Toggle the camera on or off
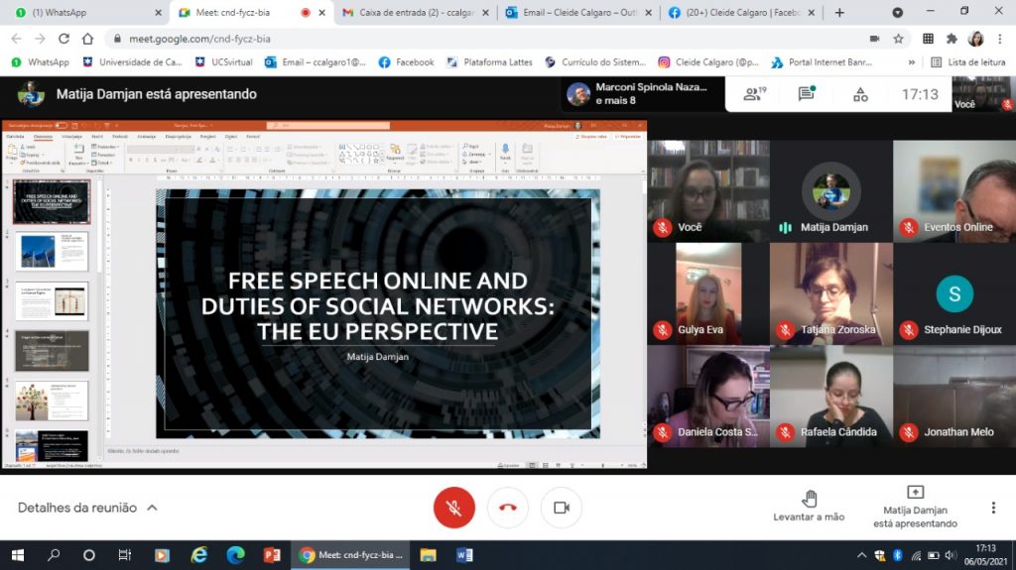Viewport: 1016px width, 570px height. [561, 508]
